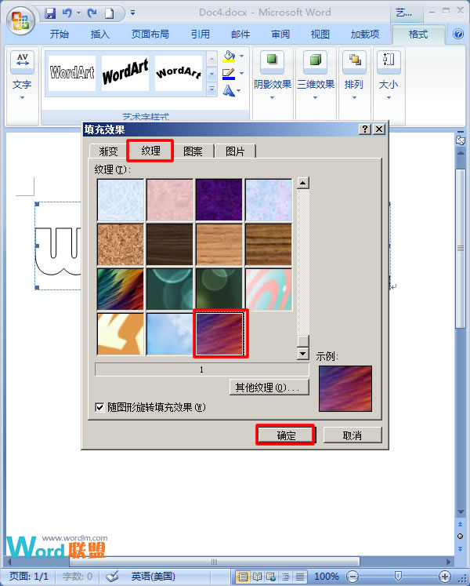
Task: Open the 三维效果 3D effects button
Action: [x=316, y=76]
